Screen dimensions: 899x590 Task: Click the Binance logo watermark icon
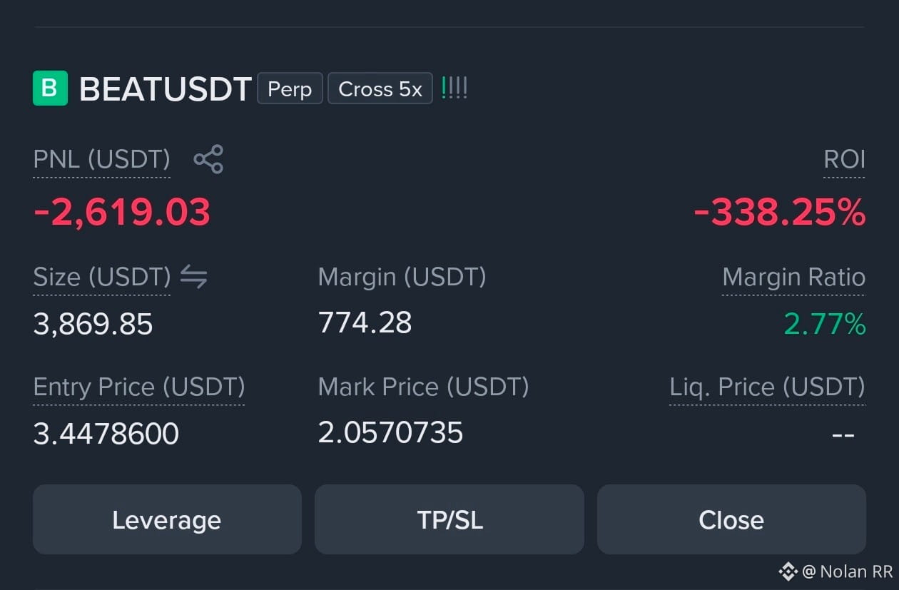(788, 571)
